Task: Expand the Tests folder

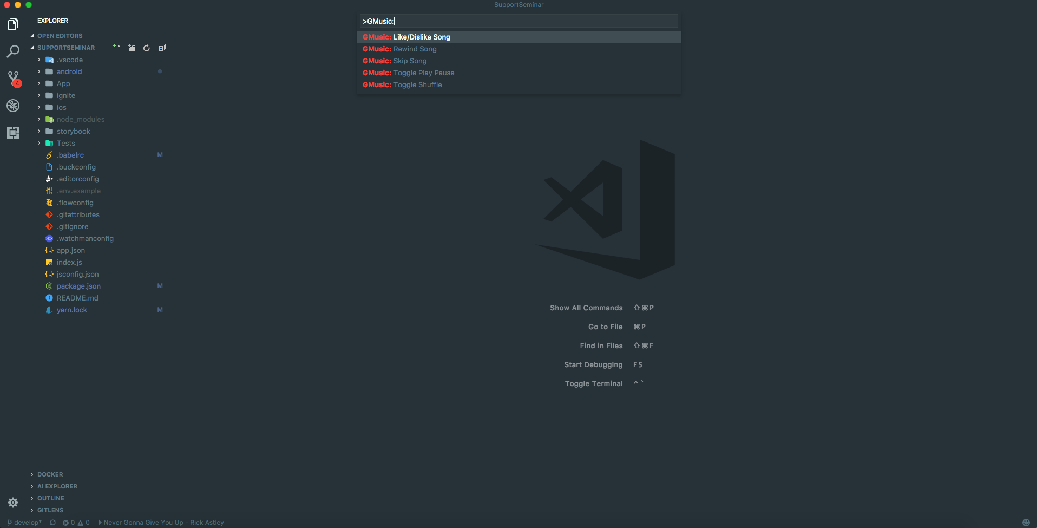Action: (66, 143)
